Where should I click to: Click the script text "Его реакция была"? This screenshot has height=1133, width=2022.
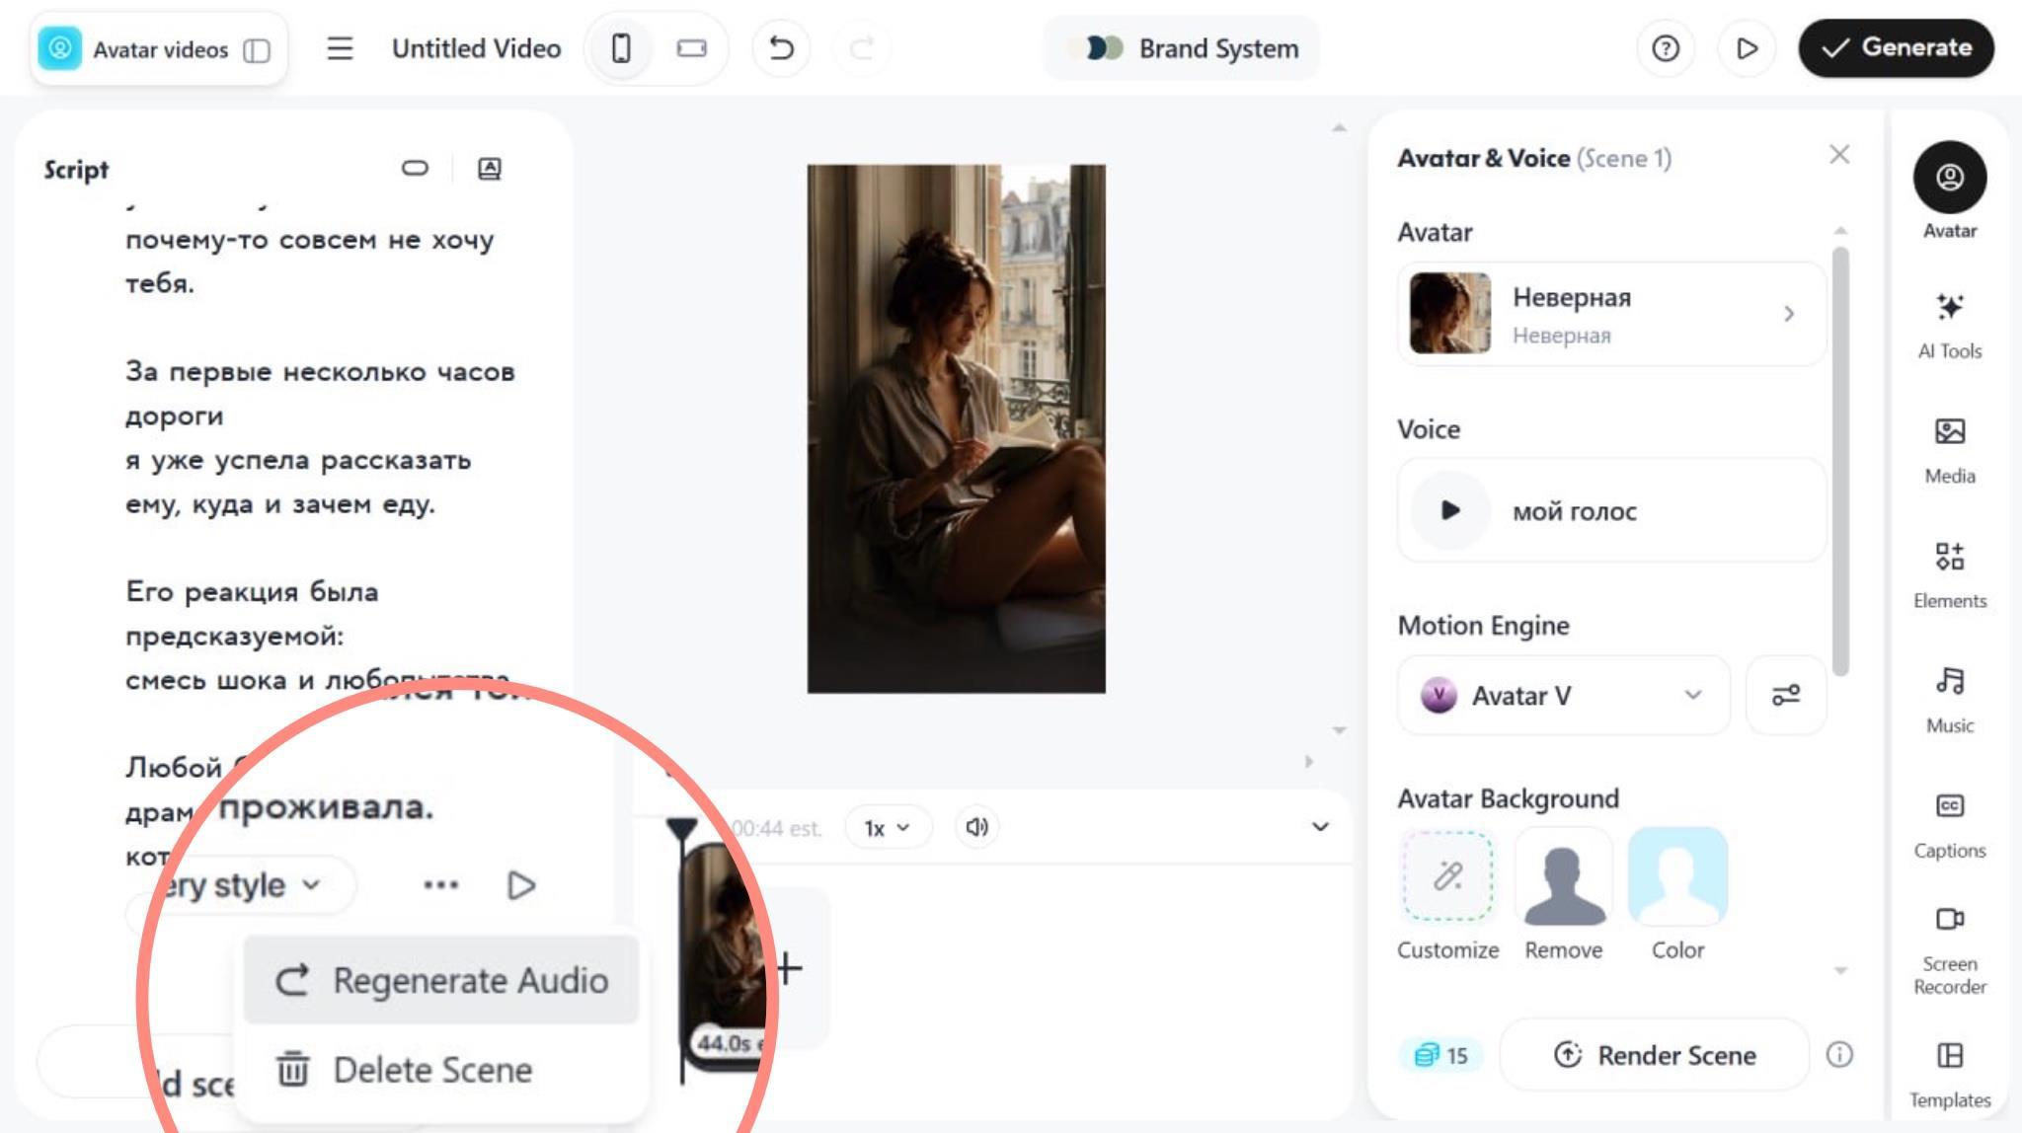pyautogui.click(x=252, y=592)
